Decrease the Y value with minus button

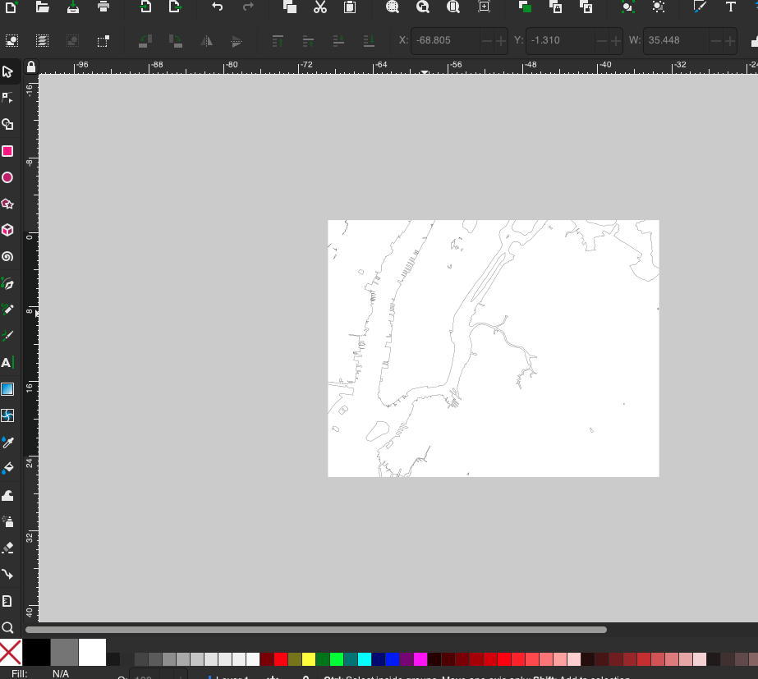tap(601, 41)
